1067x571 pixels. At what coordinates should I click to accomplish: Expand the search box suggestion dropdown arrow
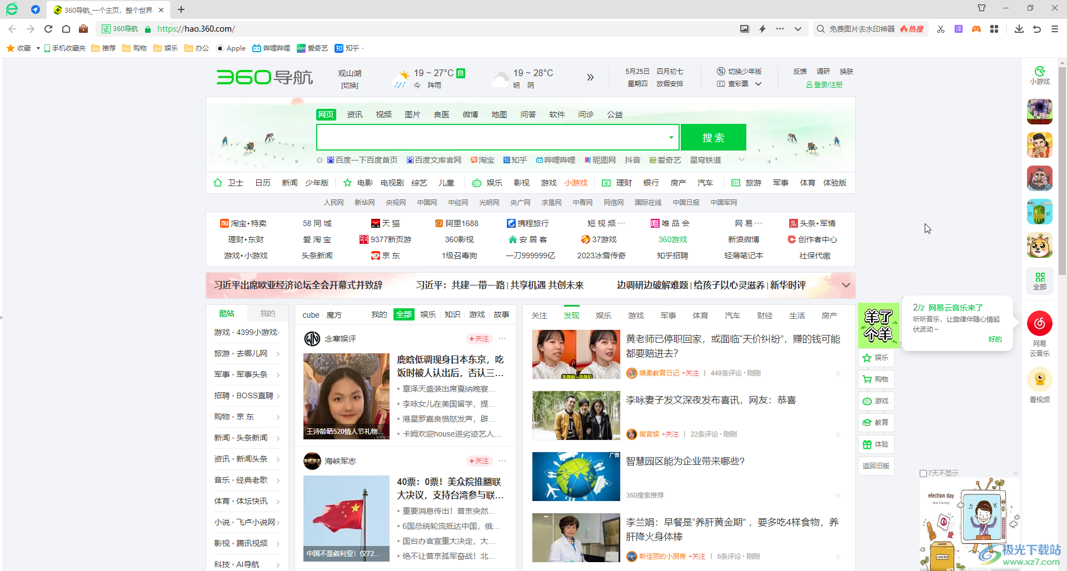(x=671, y=137)
